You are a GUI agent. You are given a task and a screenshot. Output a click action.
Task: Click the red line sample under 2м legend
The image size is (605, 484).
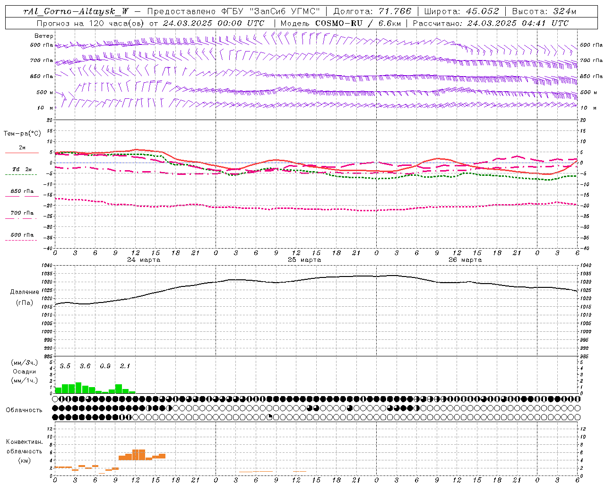click(22, 153)
